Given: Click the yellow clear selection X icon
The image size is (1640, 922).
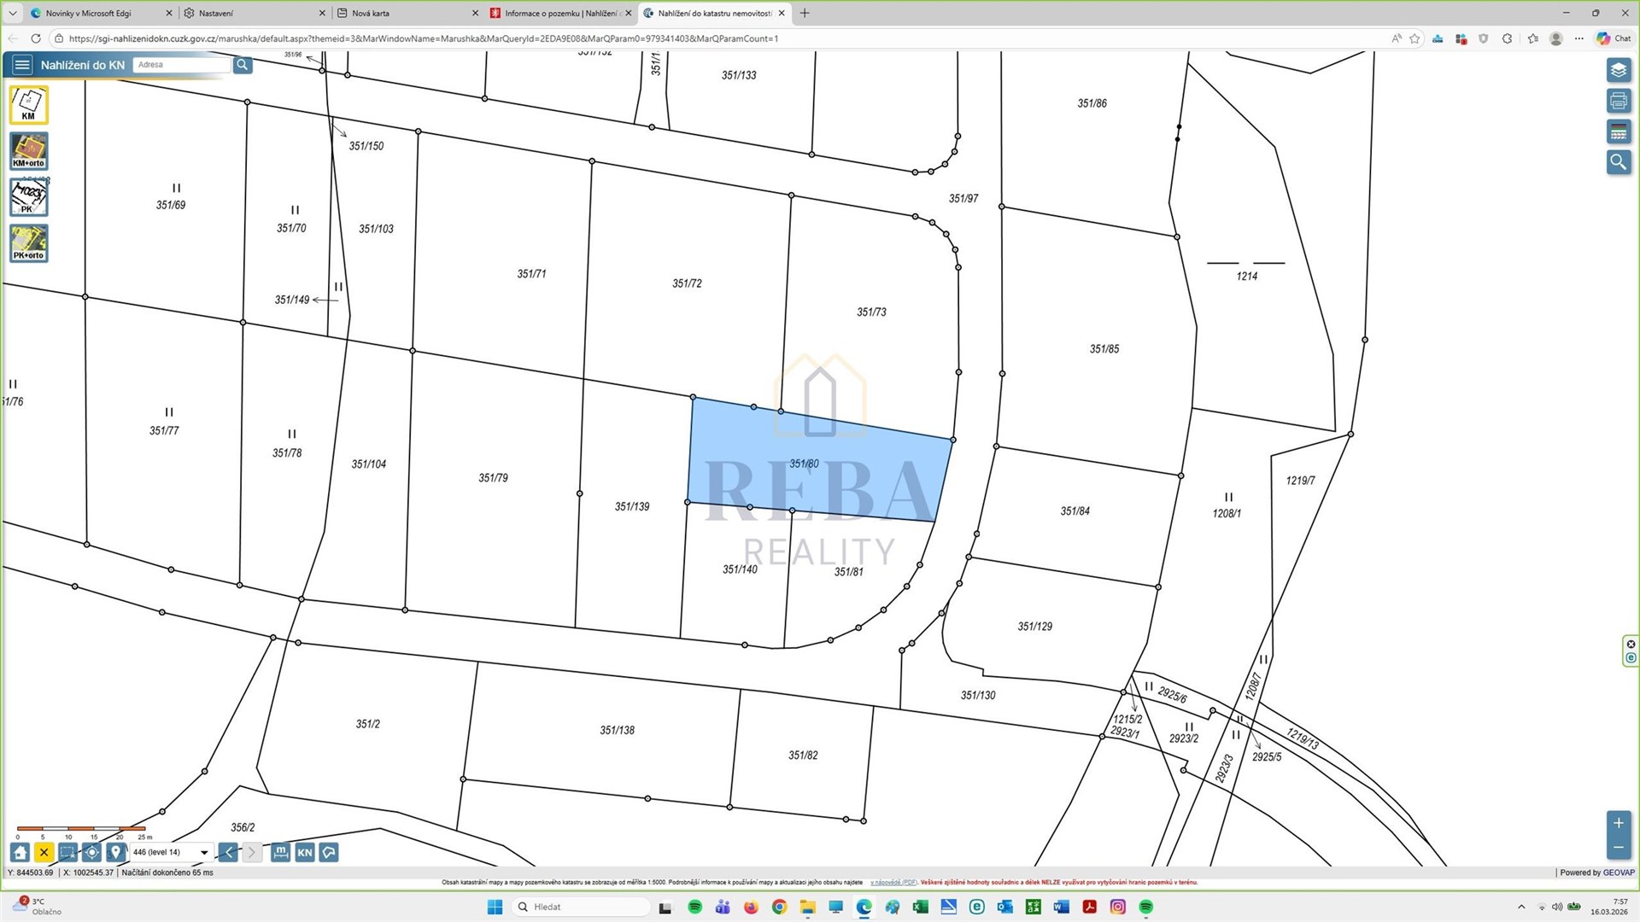Looking at the screenshot, I should [x=44, y=852].
